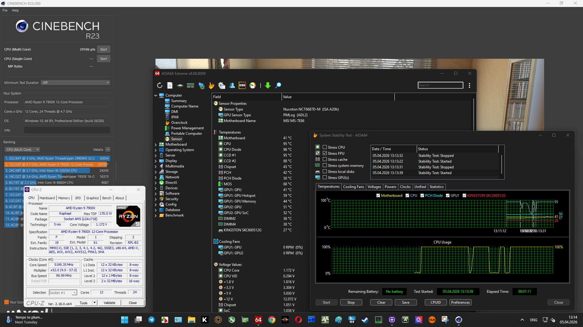Open the CPU (Multi Core) ranking dropdown
Image resolution: width=583 pixels, height=327 pixels.
(x=22, y=150)
